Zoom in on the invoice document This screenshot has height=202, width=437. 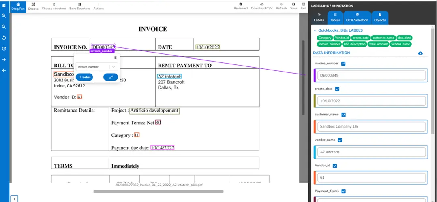(x=4, y=16)
